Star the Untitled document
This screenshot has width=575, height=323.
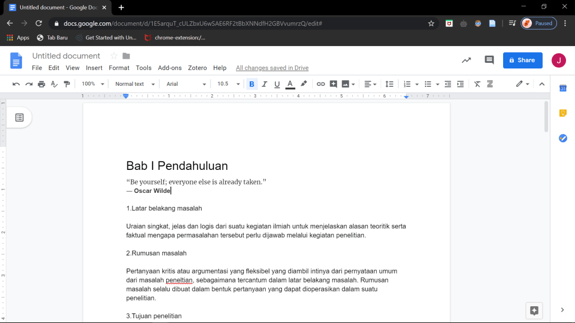tap(113, 56)
